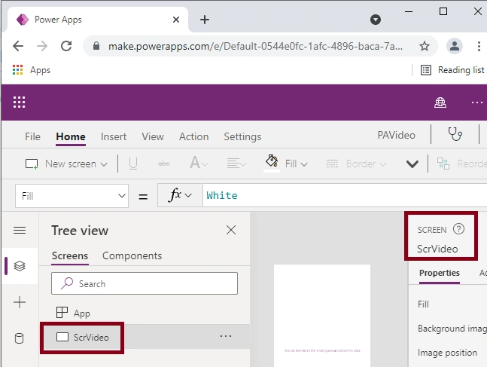Screen dimensions: 487x367
Task: Click the Fill paint bucket icon
Action: coord(272,161)
